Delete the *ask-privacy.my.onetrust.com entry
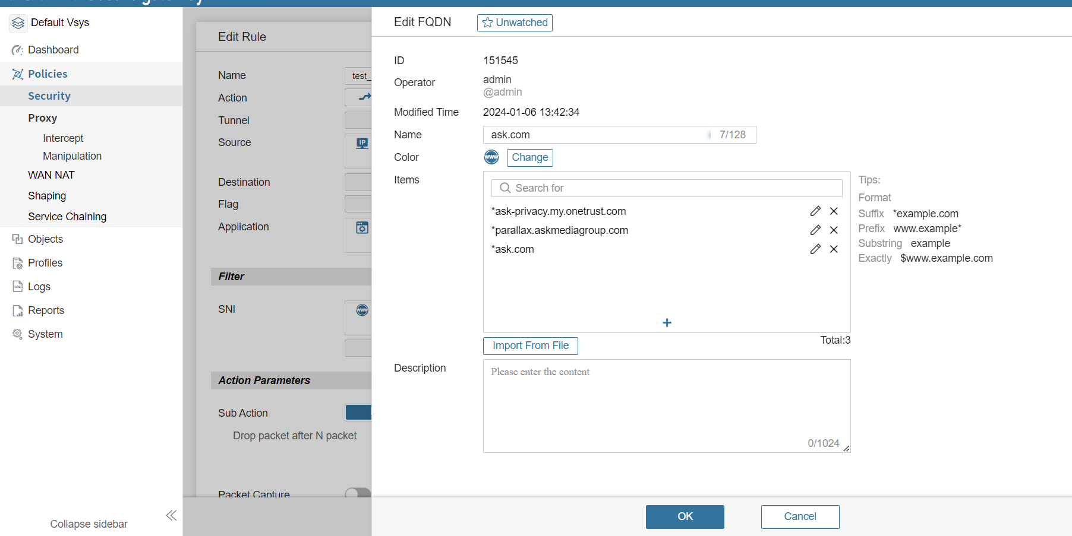The width and height of the screenshot is (1072, 536). pos(834,211)
